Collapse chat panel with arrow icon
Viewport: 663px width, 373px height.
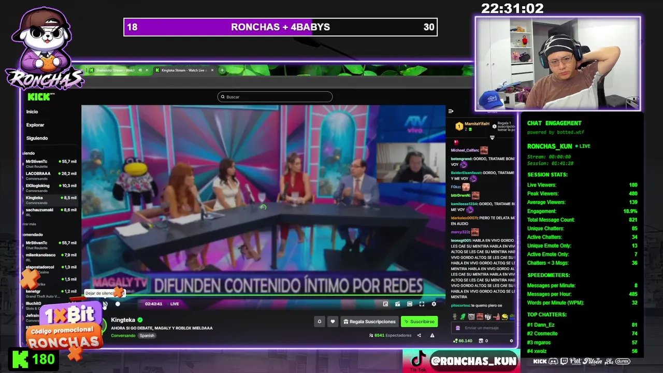coord(451,111)
